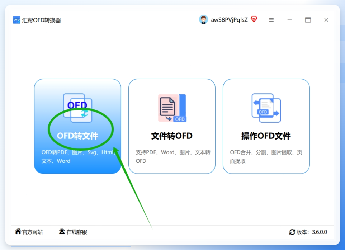Open username awS8PVjPqlsZ account
Viewport: 345px width, 250px height.
point(229,20)
